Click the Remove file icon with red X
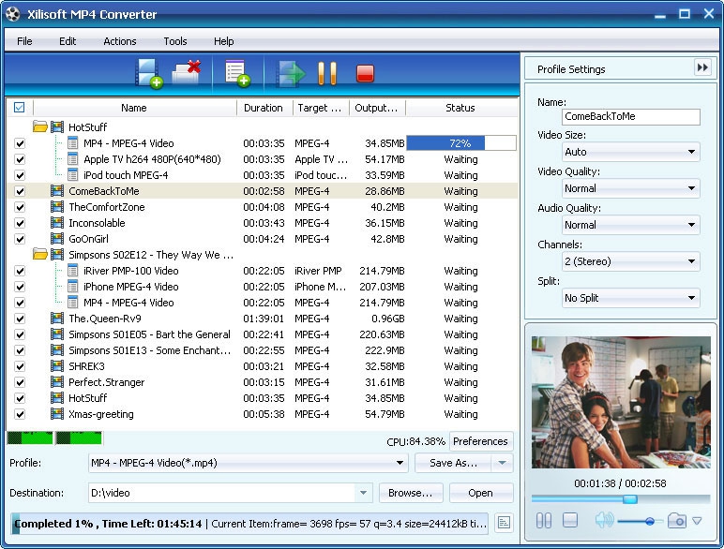 pyautogui.click(x=188, y=73)
